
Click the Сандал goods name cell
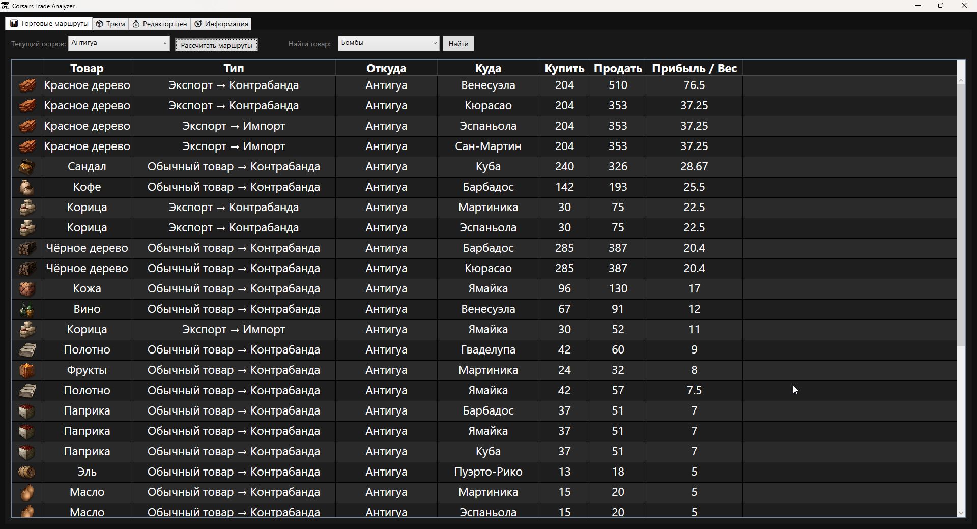pos(87,167)
